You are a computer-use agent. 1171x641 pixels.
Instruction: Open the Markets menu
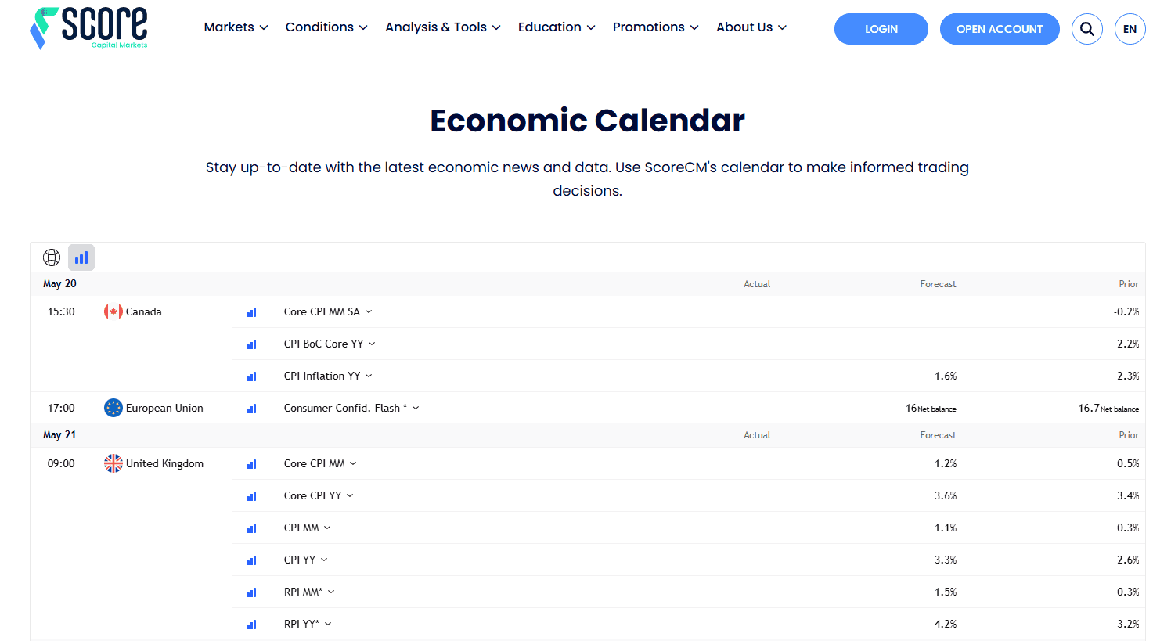point(236,27)
